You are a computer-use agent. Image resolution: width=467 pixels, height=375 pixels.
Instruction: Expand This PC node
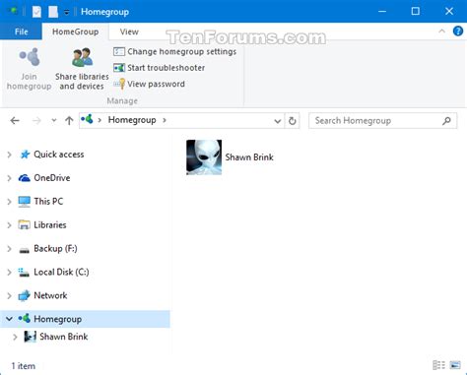pos(9,202)
